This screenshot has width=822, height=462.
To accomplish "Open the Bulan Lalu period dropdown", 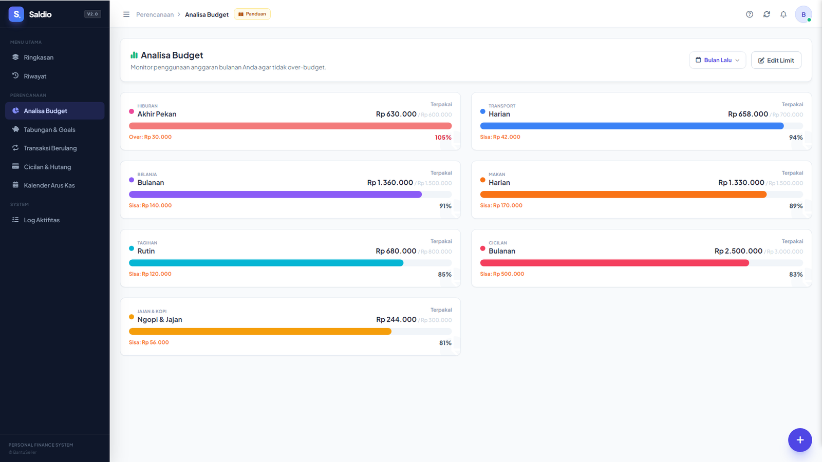I will pyautogui.click(x=717, y=60).
